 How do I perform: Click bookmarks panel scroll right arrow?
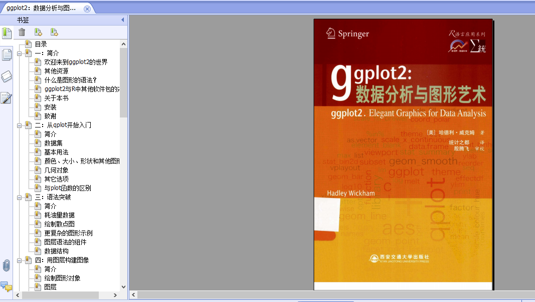pos(115,295)
